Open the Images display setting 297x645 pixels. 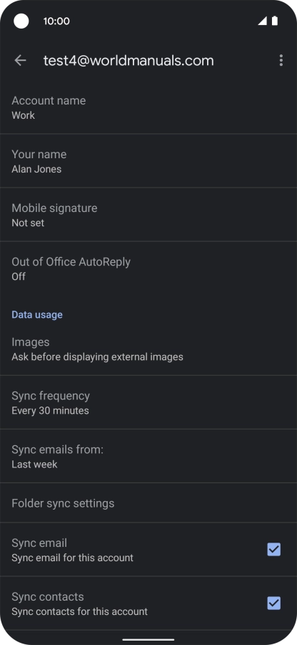pyautogui.click(x=148, y=349)
